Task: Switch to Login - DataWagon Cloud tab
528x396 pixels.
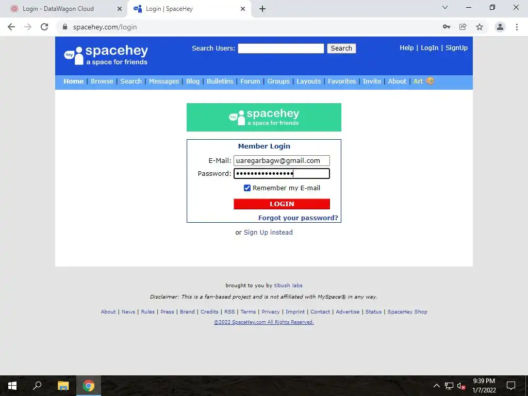Action: 63,9
